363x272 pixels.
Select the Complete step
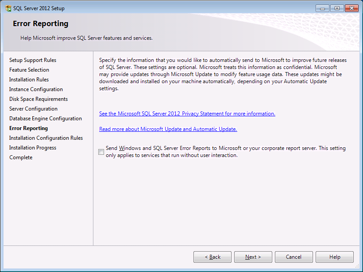(x=20, y=157)
